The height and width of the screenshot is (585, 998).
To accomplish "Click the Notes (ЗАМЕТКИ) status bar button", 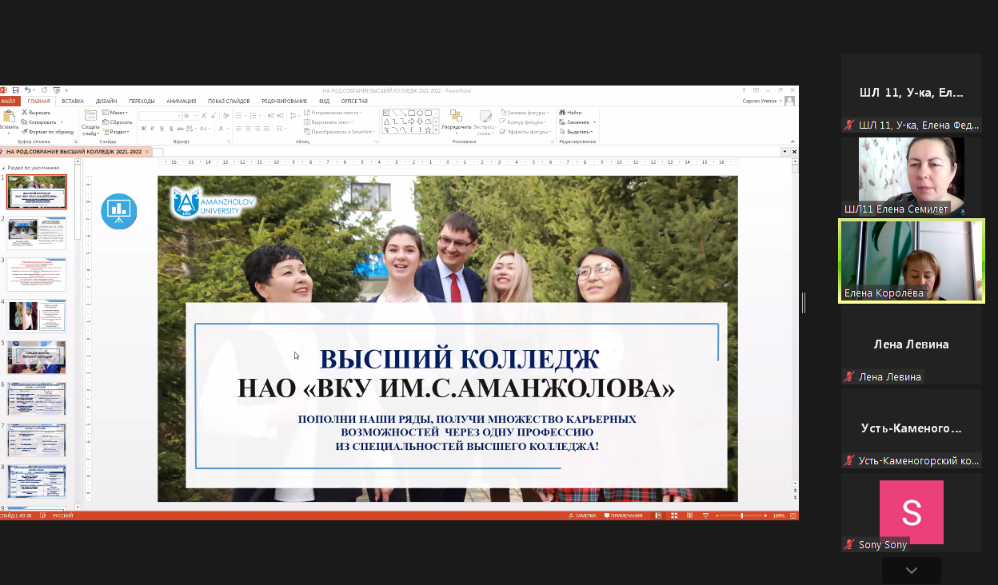I will pos(582,515).
